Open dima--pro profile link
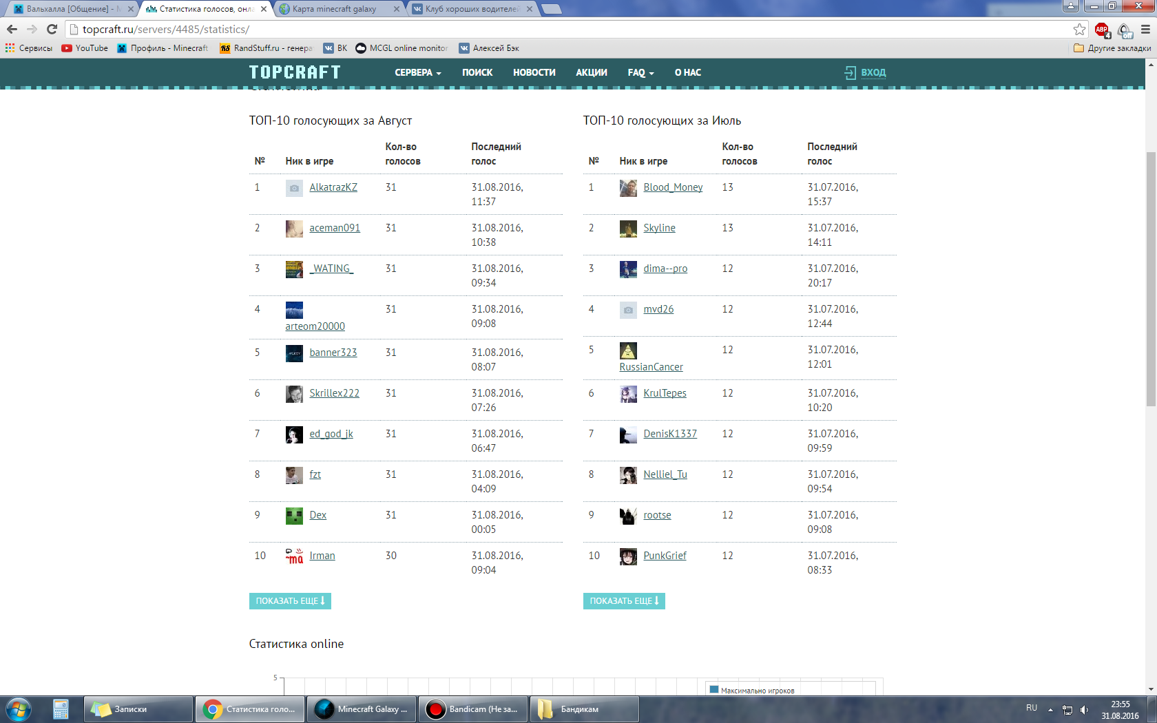 (x=665, y=269)
